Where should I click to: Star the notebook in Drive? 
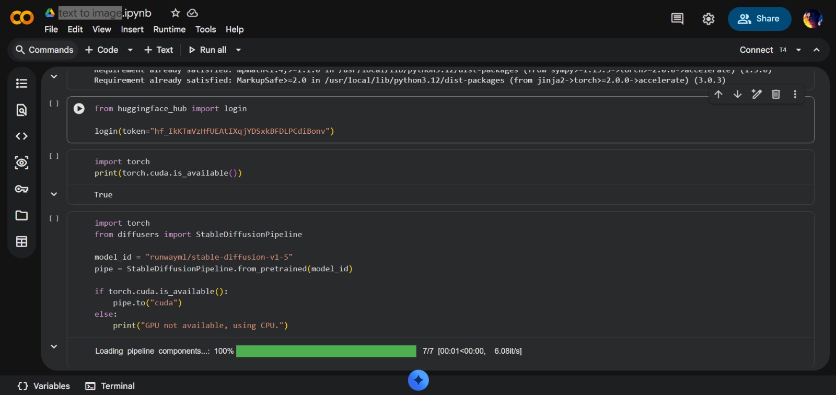pos(176,13)
